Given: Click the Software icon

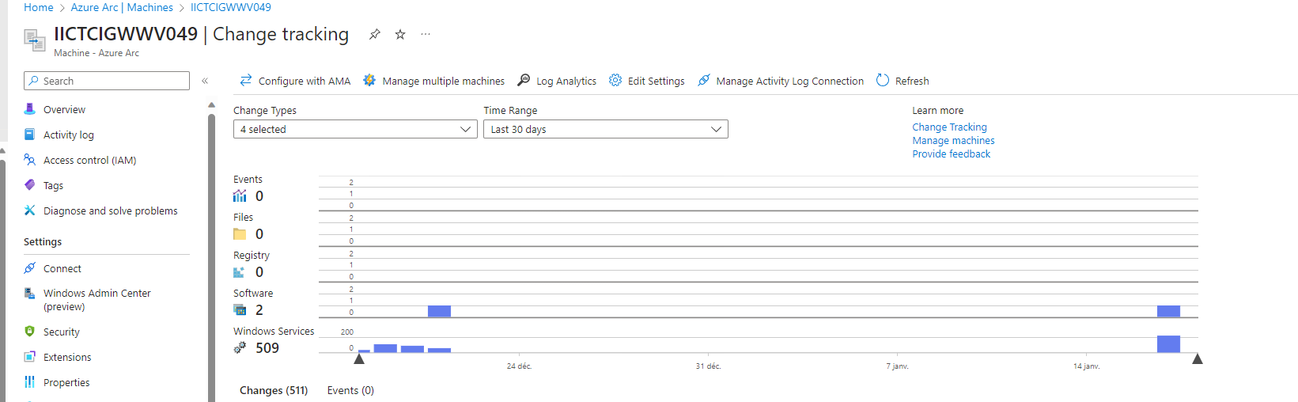Looking at the screenshot, I should tap(240, 309).
